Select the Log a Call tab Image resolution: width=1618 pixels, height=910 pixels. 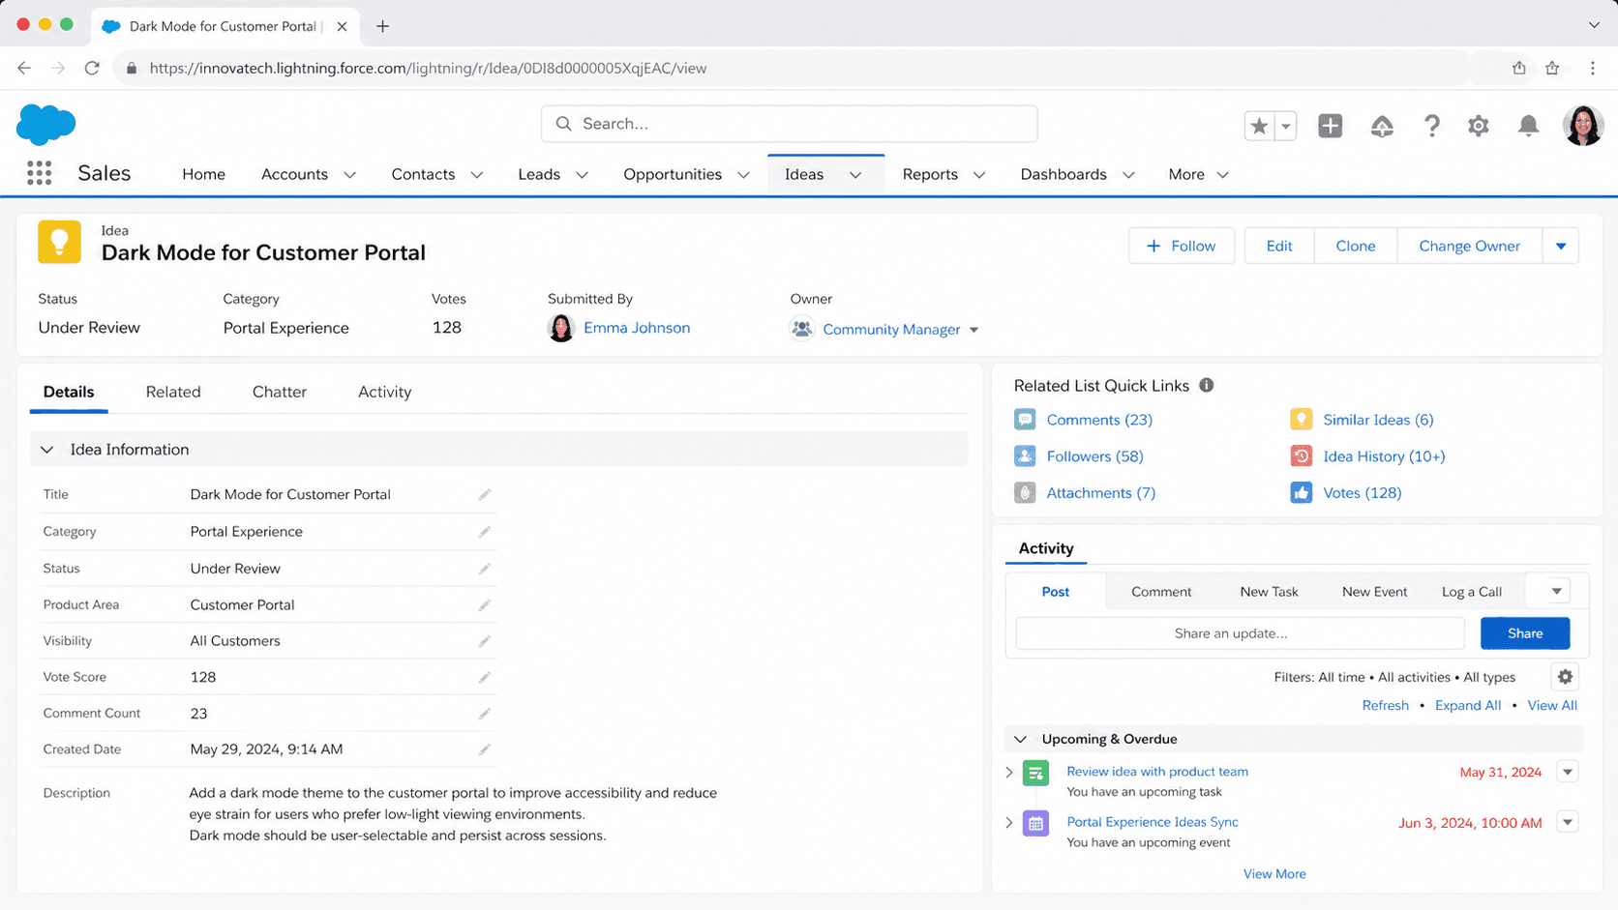pos(1471,592)
